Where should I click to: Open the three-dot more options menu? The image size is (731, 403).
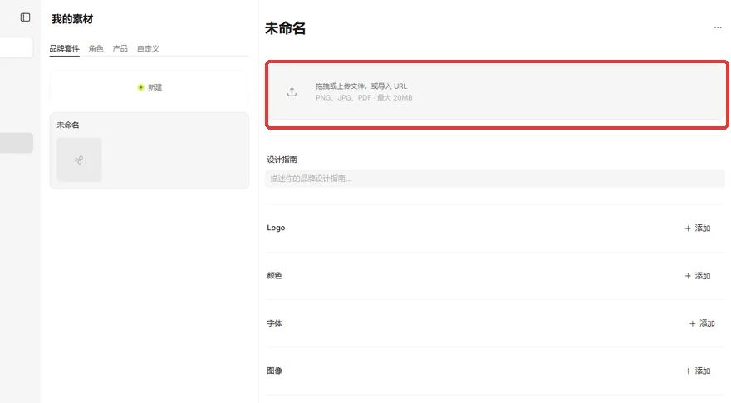coord(718,27)
